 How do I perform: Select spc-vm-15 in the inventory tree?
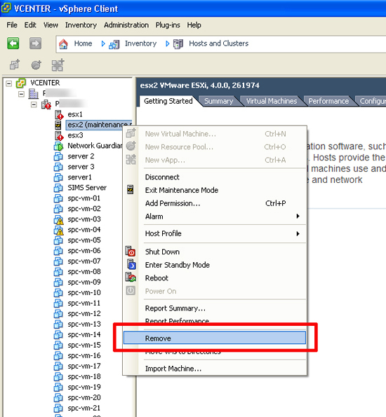84,346
